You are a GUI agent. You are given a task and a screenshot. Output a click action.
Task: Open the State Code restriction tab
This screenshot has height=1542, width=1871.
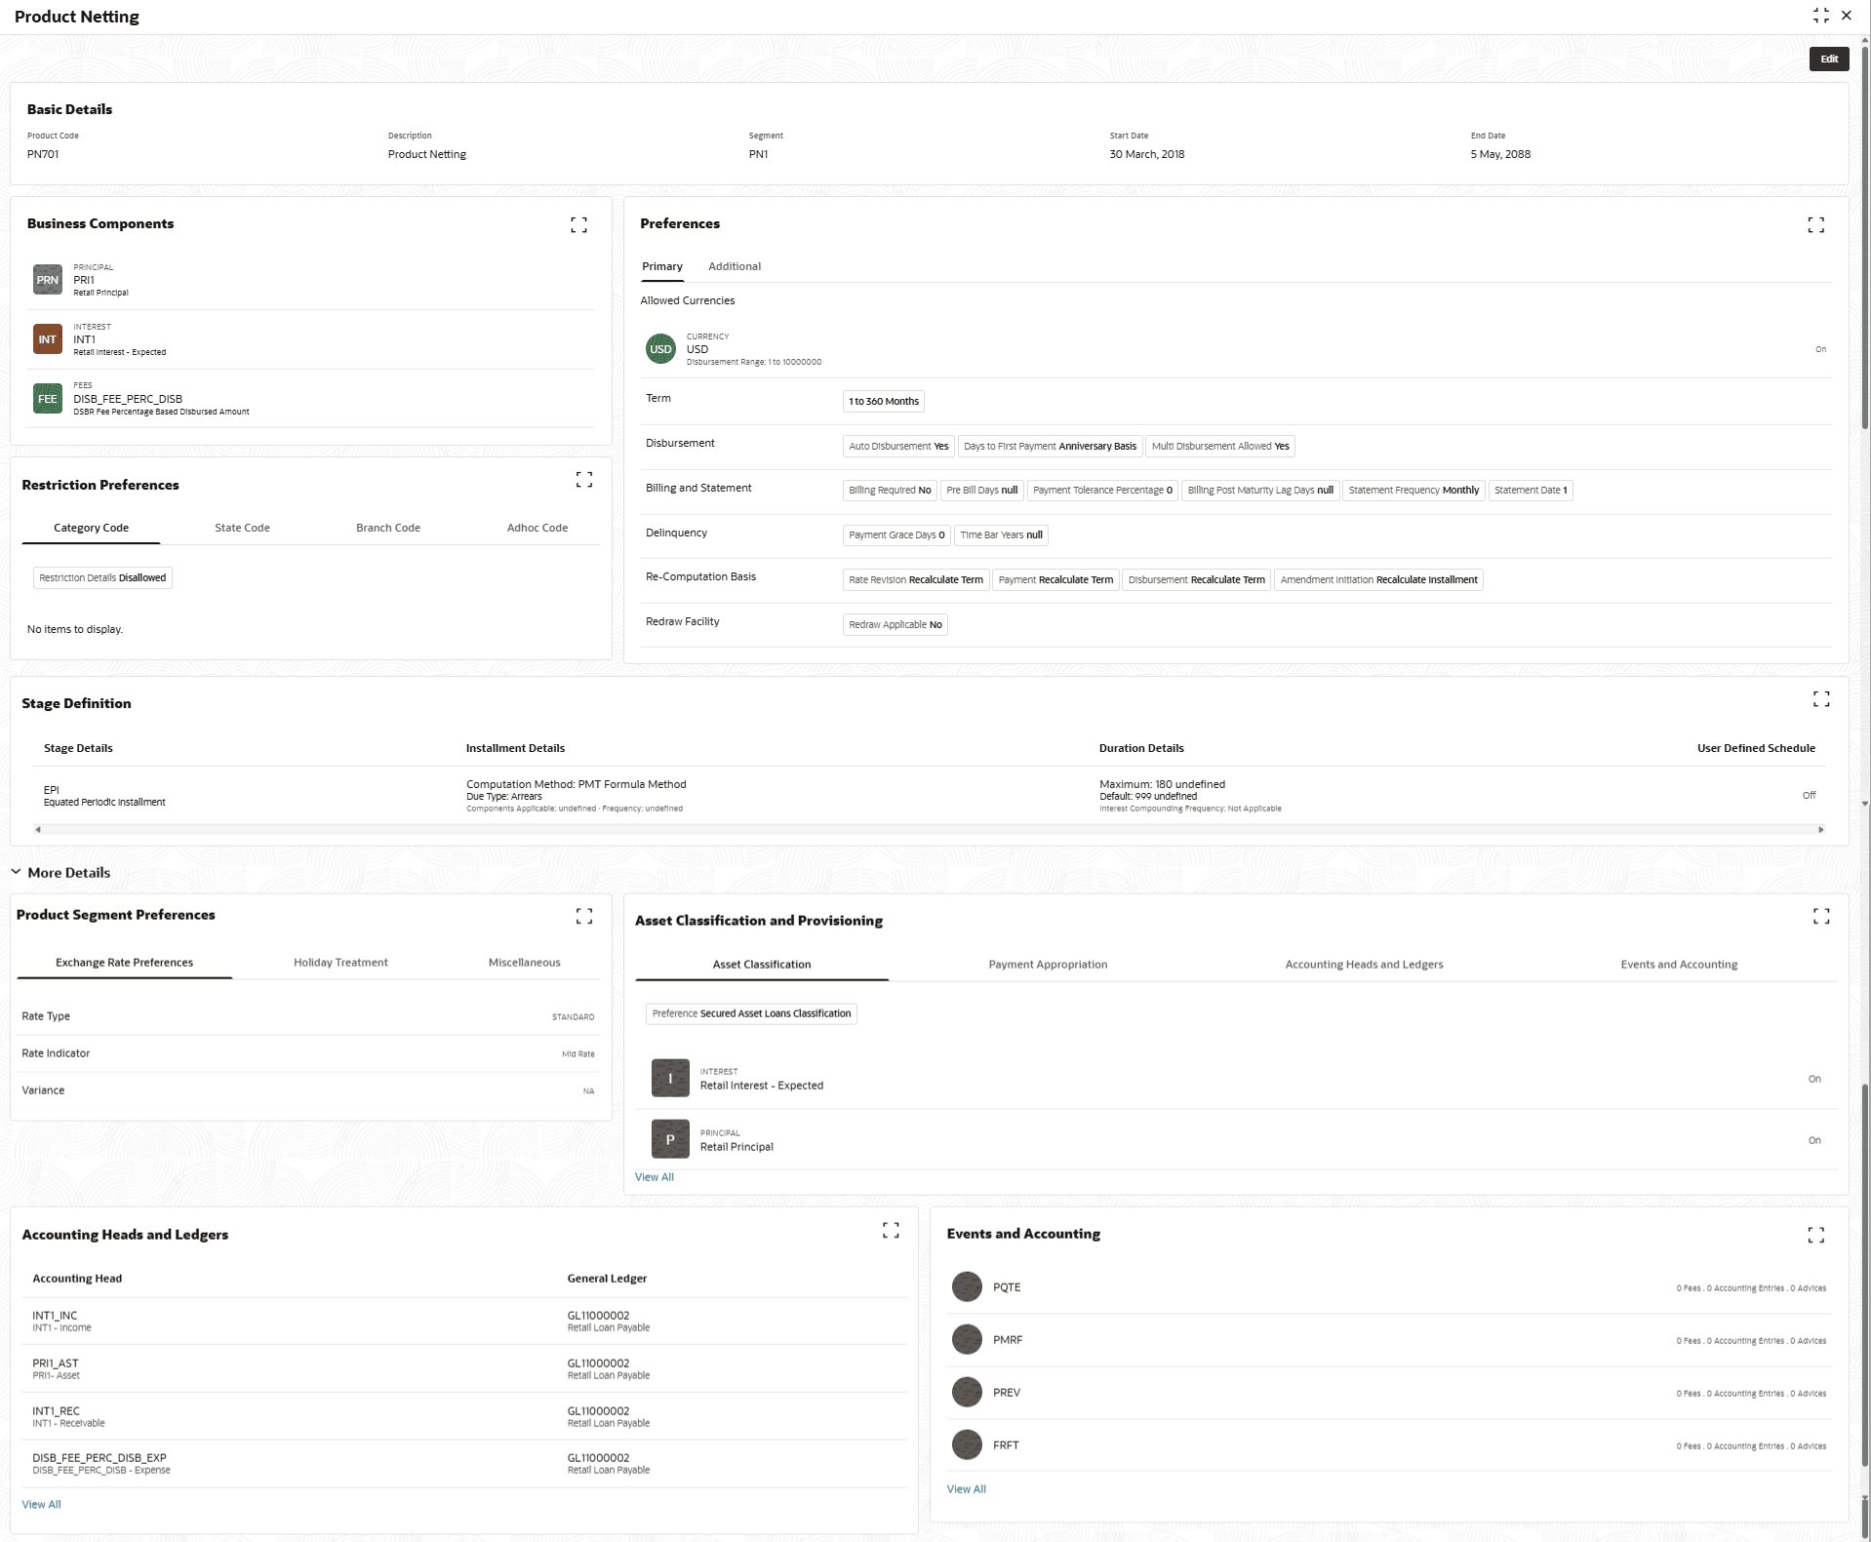click(x=242, y=528)
